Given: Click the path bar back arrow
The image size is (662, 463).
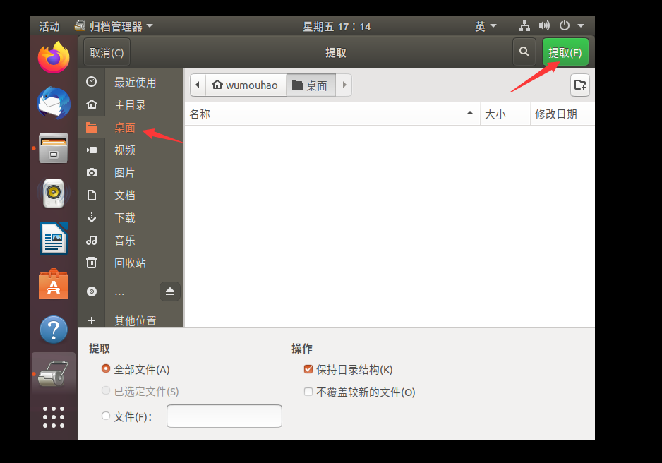Looking at the screenshot, I should (x=198, y=85).
